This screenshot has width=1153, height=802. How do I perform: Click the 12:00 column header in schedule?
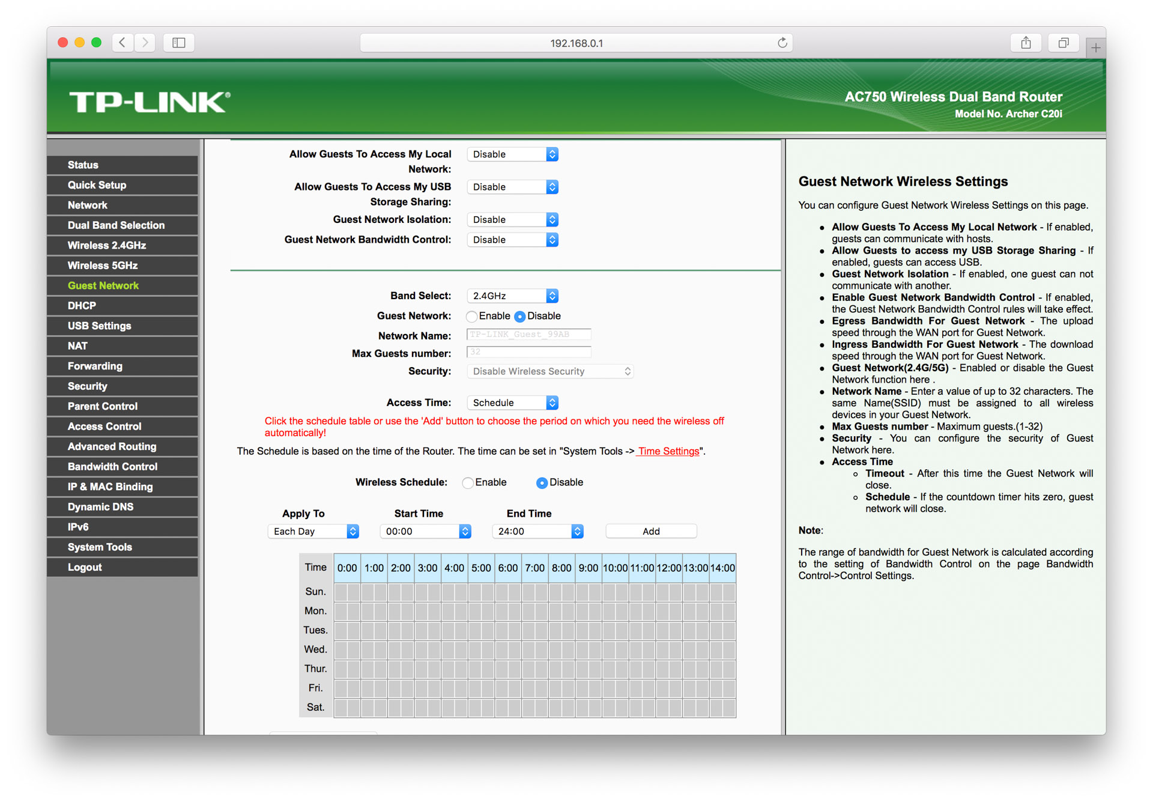(668, 568)
